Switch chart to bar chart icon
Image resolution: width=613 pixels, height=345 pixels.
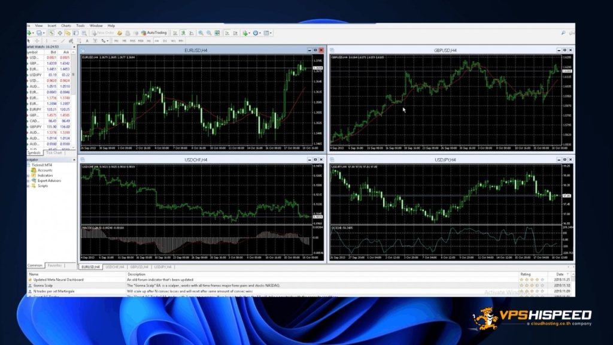tap(175, 33)
